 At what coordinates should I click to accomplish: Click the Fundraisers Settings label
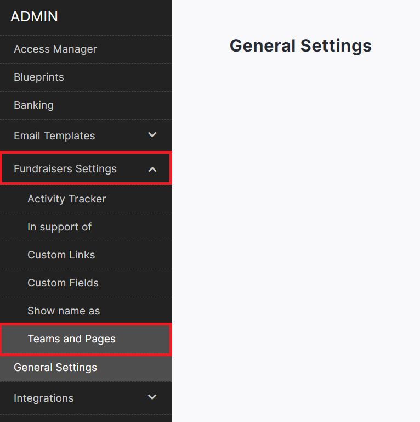(65, 169)
